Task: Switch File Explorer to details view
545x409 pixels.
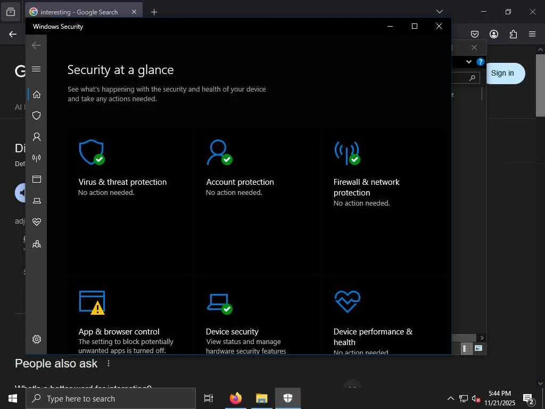Action: pyautogui.click(x=466, y=348)
